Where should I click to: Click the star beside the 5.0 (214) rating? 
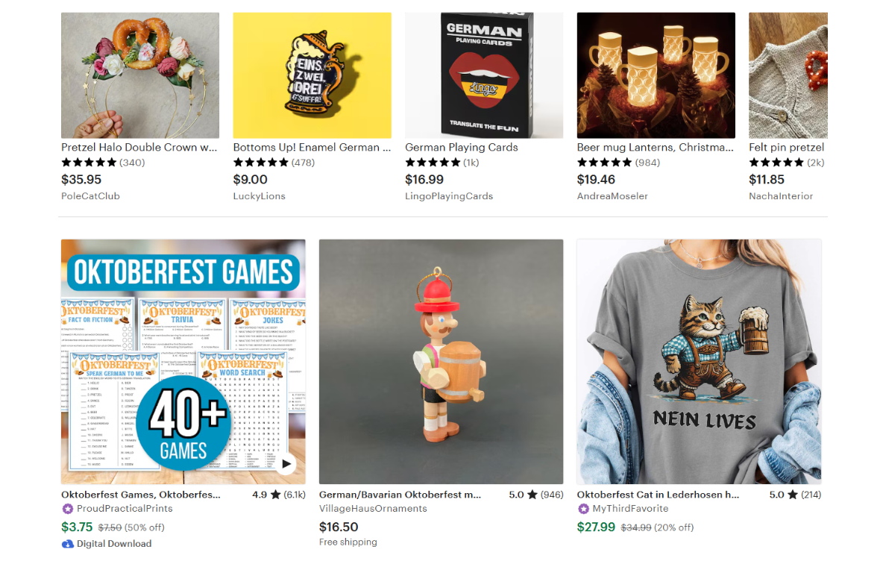[792, 495]
